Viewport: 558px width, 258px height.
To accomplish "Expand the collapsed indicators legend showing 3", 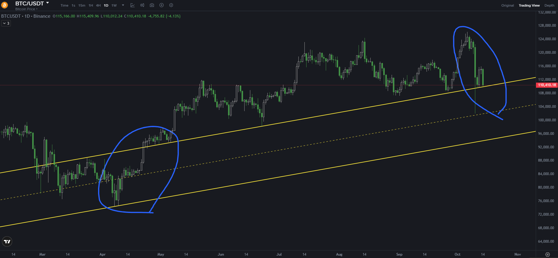I will pyautogui.click(x=6, y=23).
